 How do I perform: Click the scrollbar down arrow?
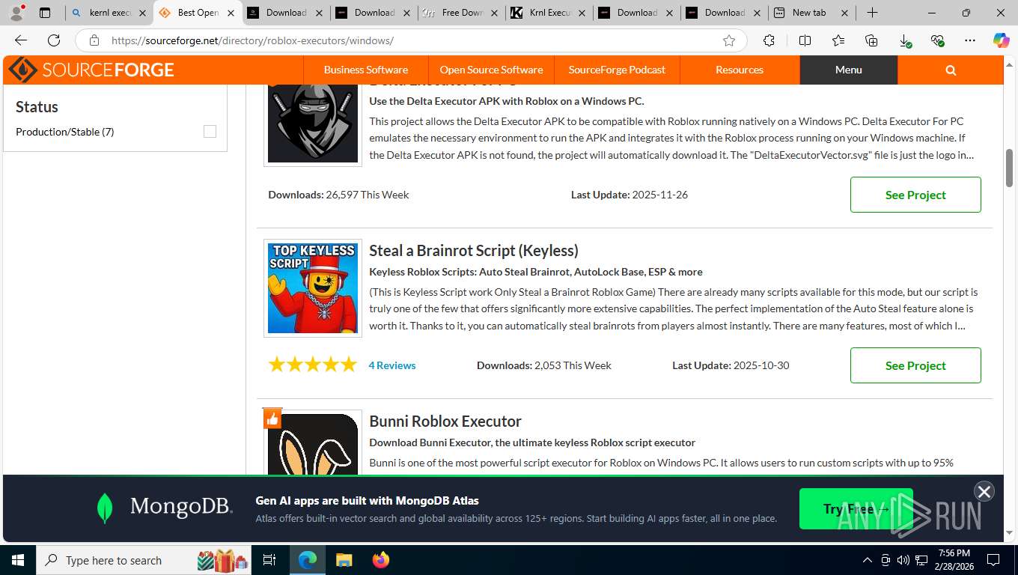(1009, 533)
